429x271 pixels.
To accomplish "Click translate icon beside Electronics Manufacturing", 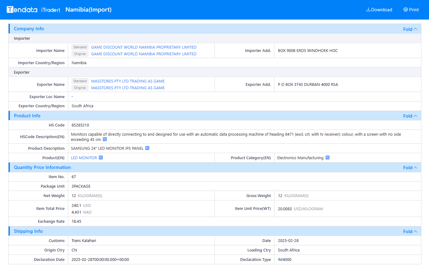I will pyautogui.click(x=327, y=158).
